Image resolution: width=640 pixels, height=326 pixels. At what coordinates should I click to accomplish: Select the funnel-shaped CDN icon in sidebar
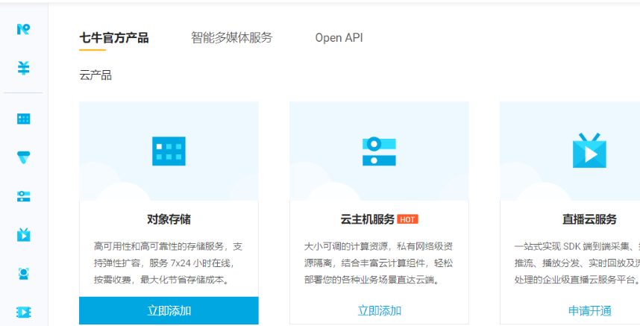coord(23,157)
